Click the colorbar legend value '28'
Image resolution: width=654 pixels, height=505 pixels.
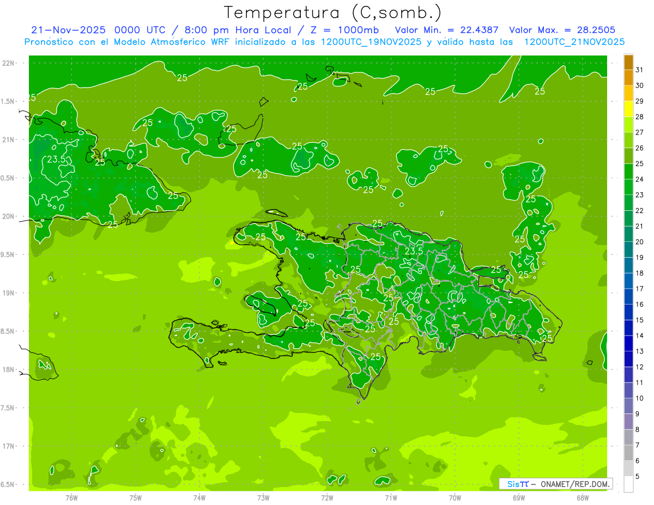640,117
